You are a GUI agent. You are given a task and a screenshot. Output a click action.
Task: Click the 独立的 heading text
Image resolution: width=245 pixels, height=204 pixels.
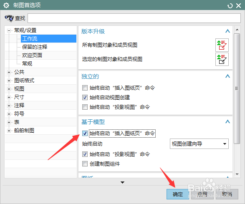(x=90, y=76)
